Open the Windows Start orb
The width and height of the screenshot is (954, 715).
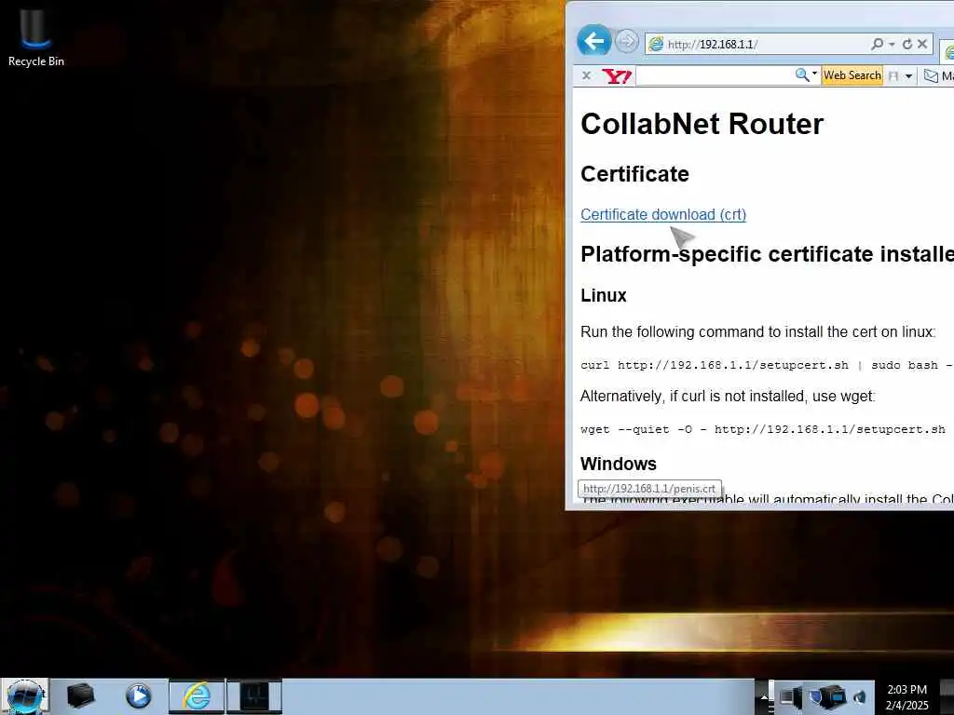[24, 696]
